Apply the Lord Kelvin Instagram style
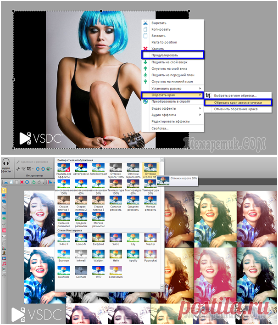Viewport: 278px width, 325px height. click(116, 272)
